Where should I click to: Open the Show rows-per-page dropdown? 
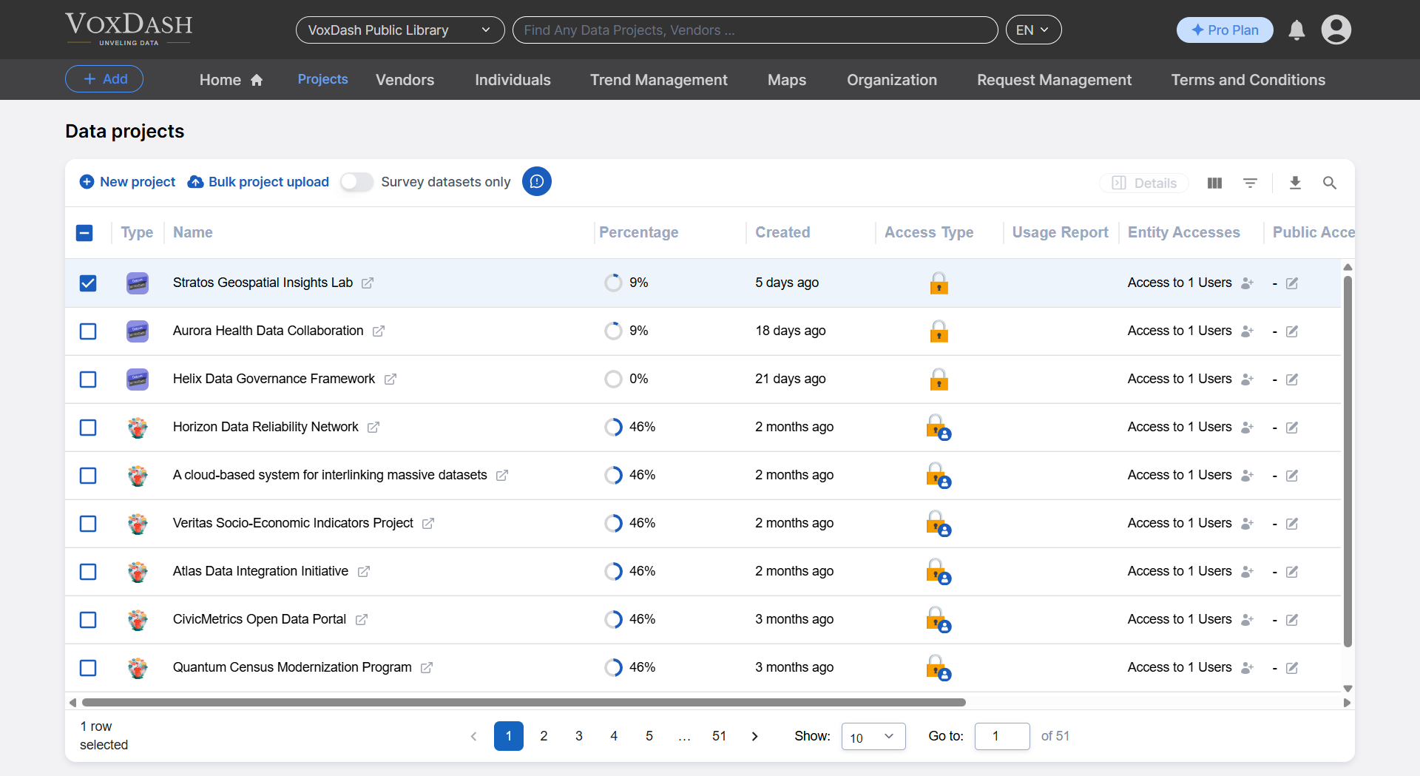873,737
